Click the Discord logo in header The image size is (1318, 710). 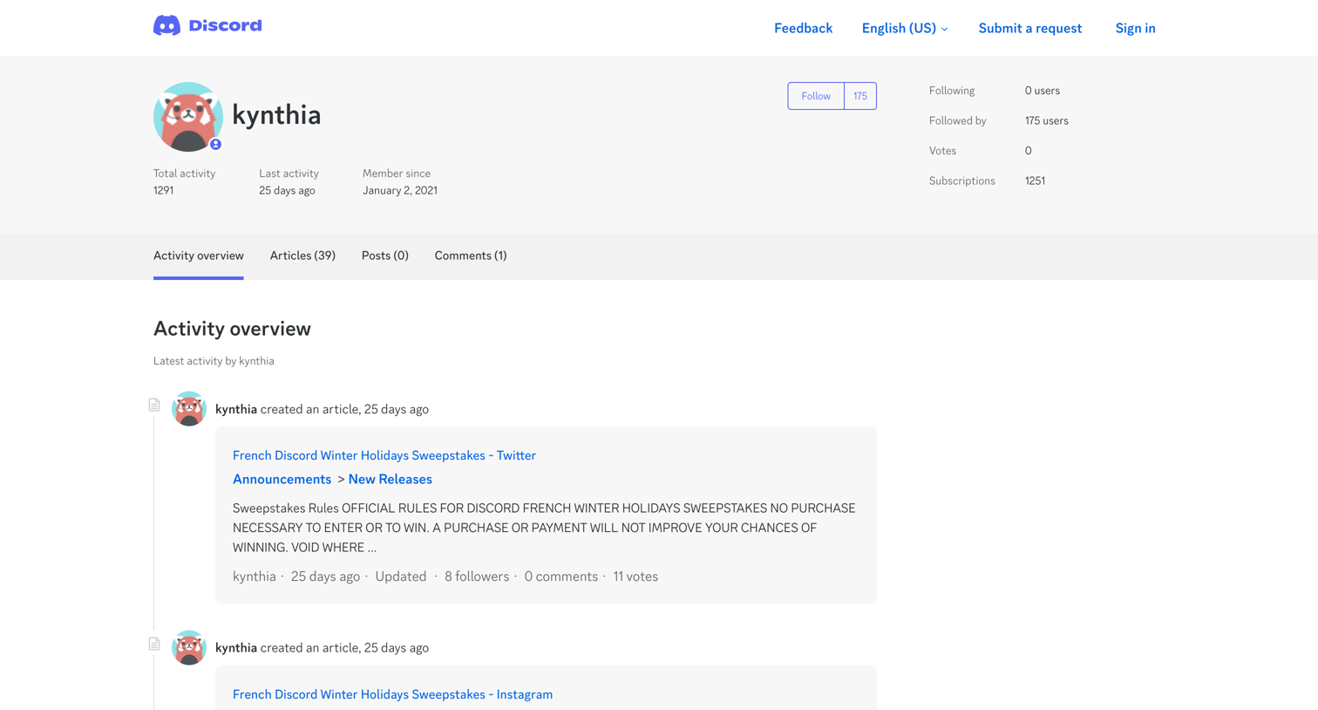tap(207, 26)
